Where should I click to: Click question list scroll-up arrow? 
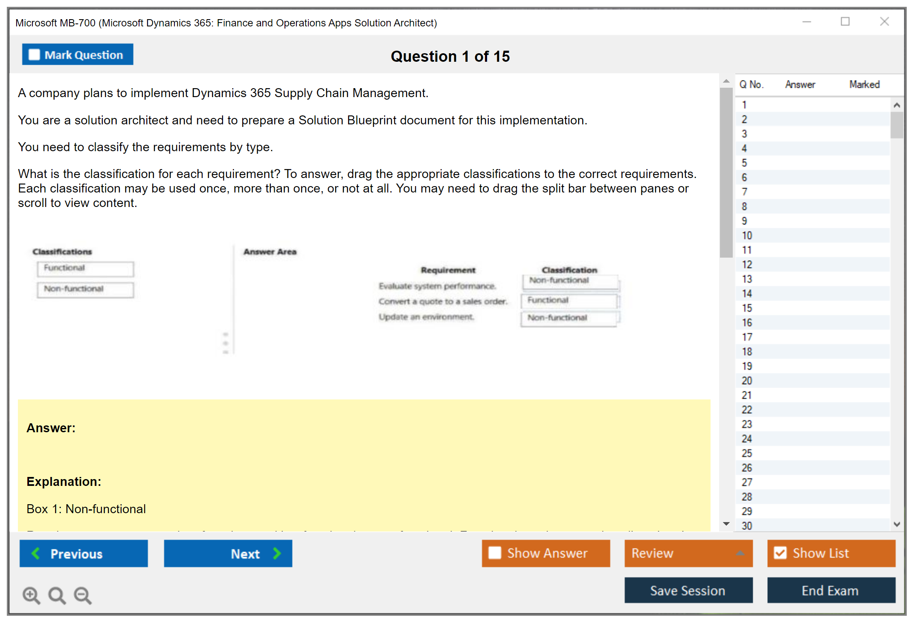[897, 105]
